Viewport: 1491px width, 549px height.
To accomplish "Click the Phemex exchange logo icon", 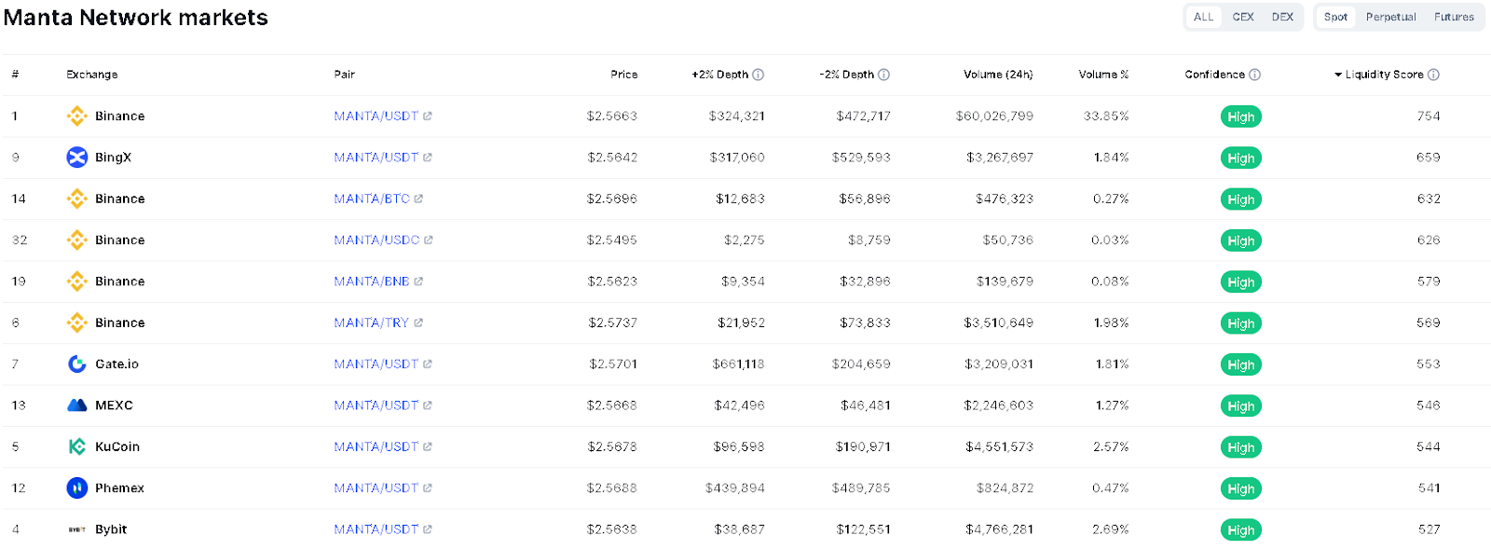I will point(77,487).
